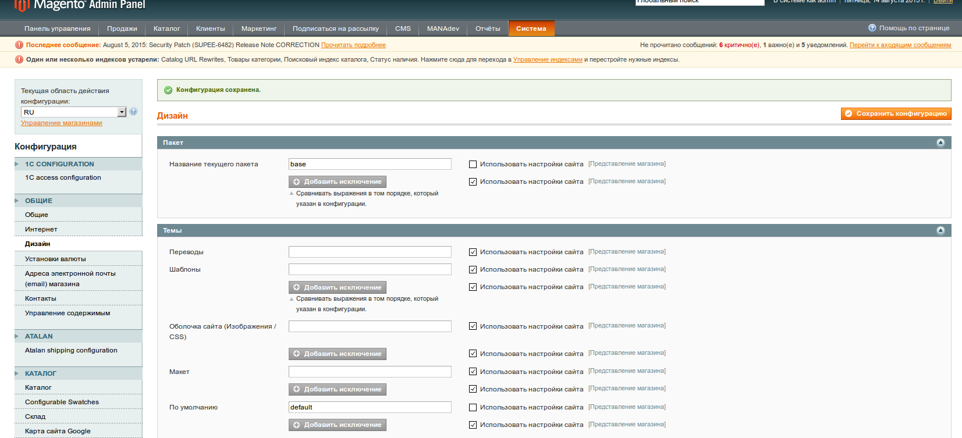Check site settings box for Название текущего пакета
The height and width of the screenshot is (438, 962).
pyautogui.click(x=473, y=165)
